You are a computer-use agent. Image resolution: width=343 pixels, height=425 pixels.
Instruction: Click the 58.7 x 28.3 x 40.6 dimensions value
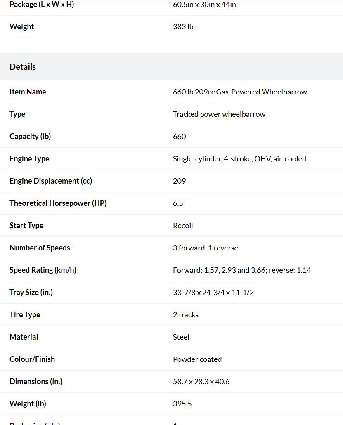pos(201,381)
